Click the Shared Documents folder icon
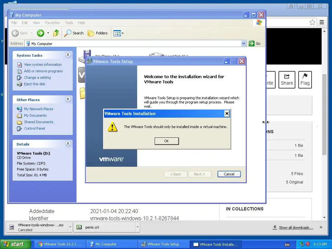The height and width of the screenshot is (249, 332). tap(19, 122)
